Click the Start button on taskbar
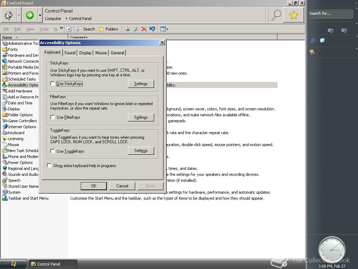 13,264
